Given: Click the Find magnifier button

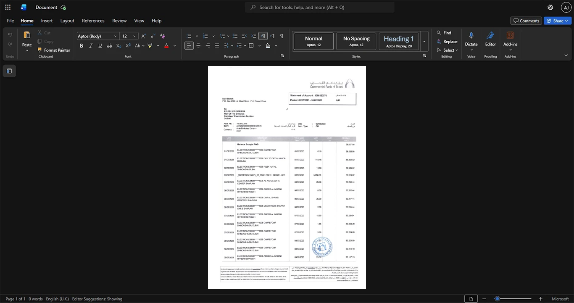Looking at the screenshot, I should [444, 33].
